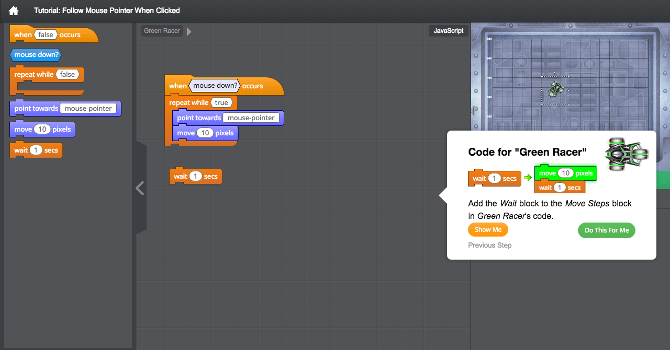Image resolution: width=670 pixels, height=350 pixels.
Task: Click the 'true' value in repeat while block
Action: tap(221, 103)
